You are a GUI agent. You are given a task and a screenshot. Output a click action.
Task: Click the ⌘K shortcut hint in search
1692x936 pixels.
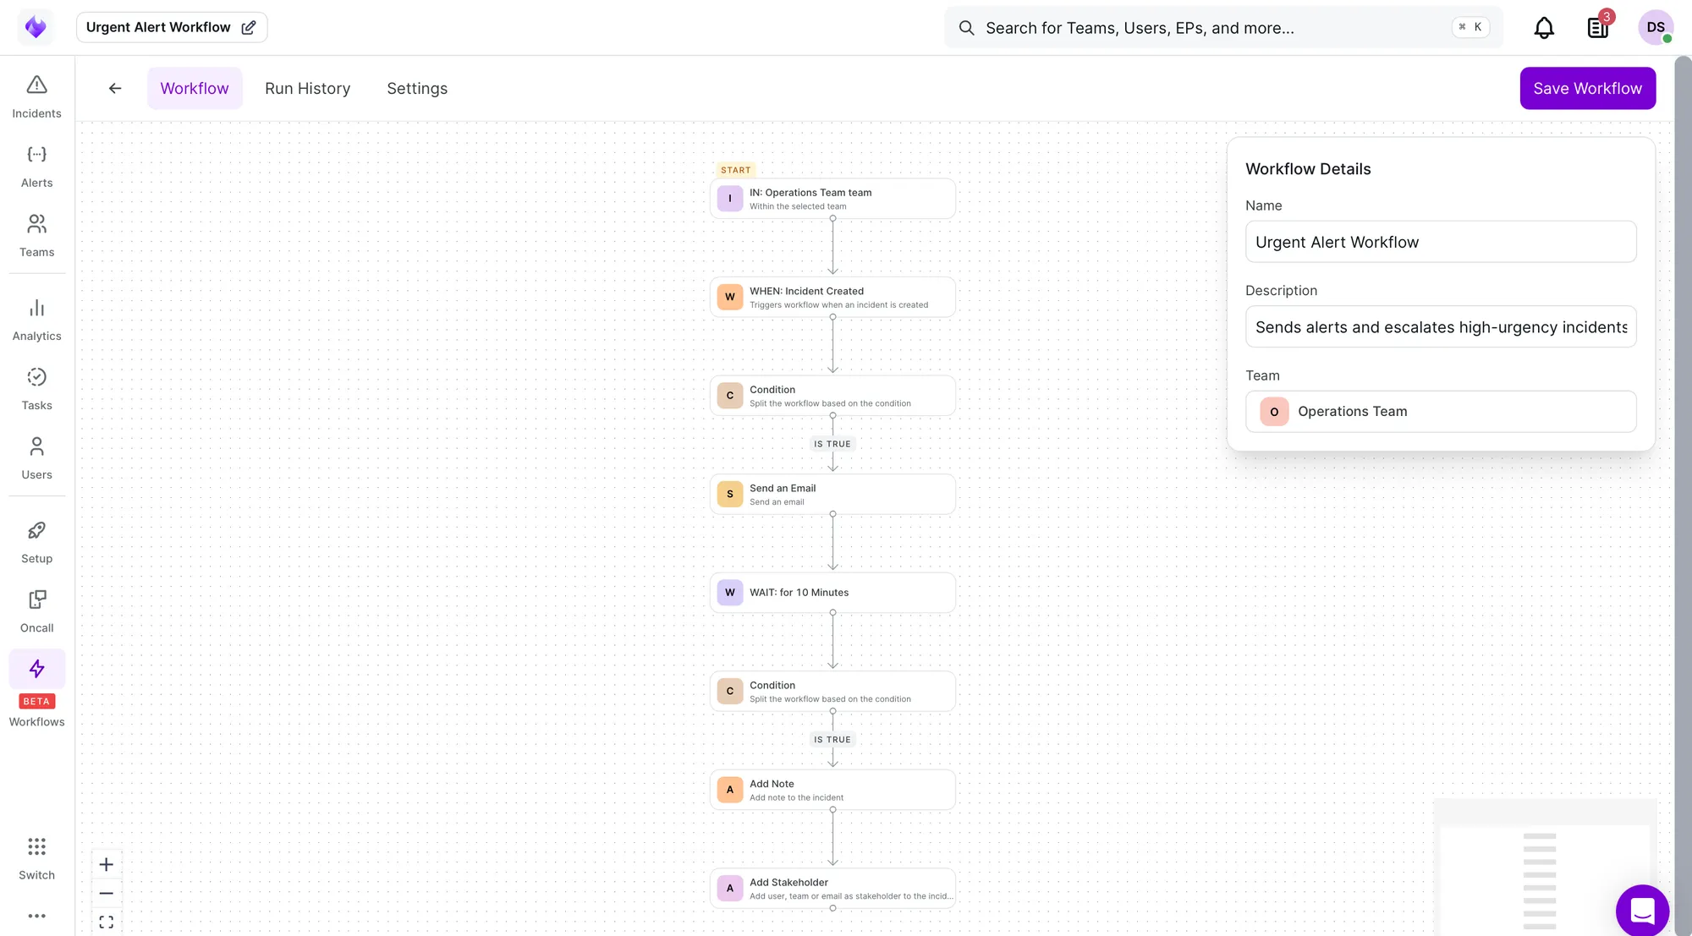pos(1470,27)
